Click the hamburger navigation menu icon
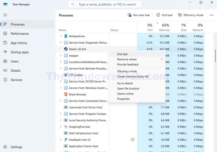Screen dimensions: 217x152 [5, 15]
